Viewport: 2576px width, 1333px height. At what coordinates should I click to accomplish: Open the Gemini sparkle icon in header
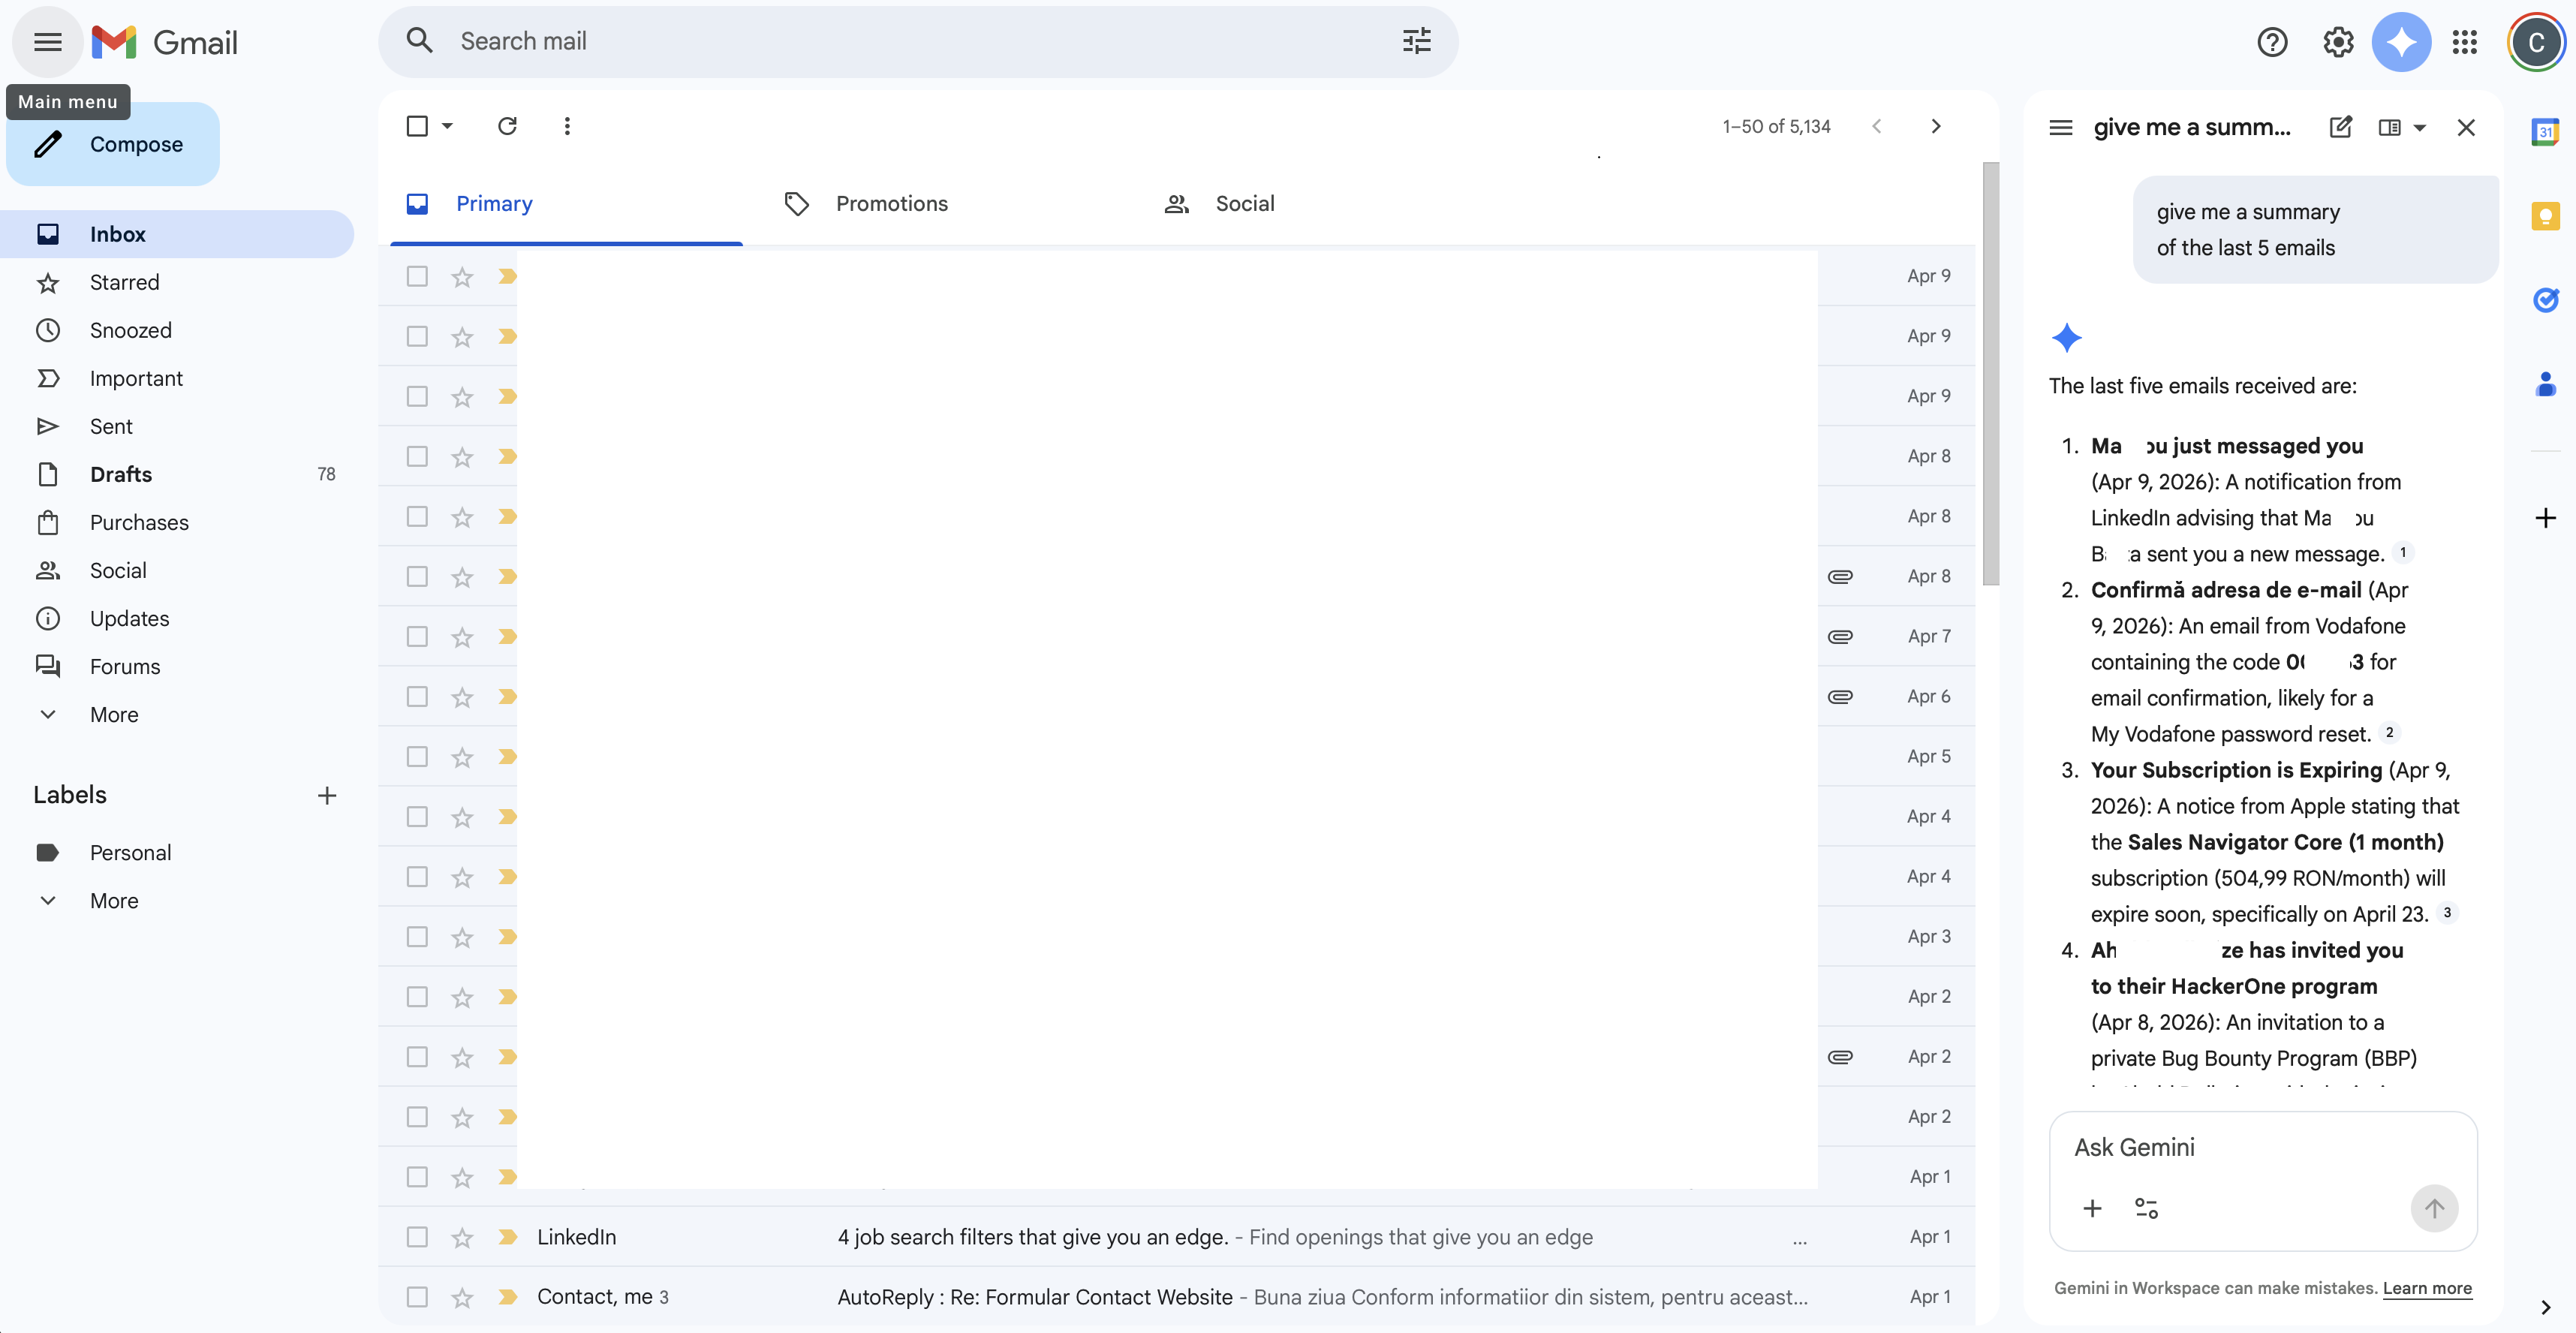pos(2401,42)
